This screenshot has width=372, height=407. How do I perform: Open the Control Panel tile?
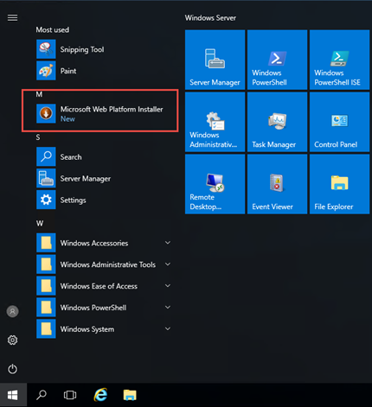pos(339,122)
